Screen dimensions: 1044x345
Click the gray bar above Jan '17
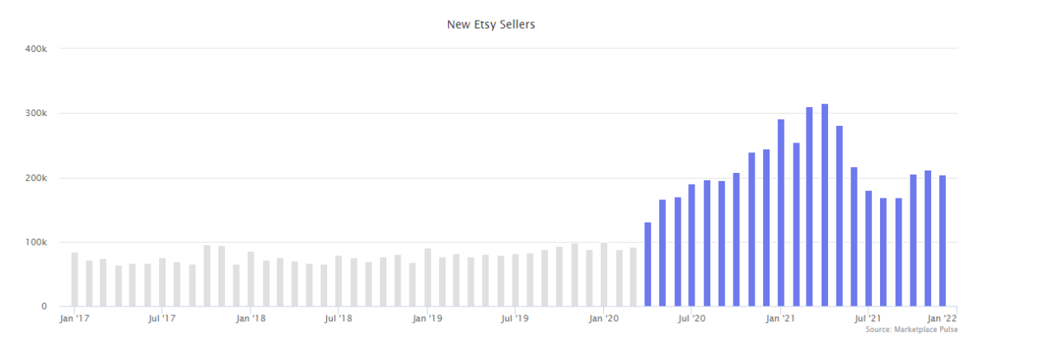[x=74, y=279]
